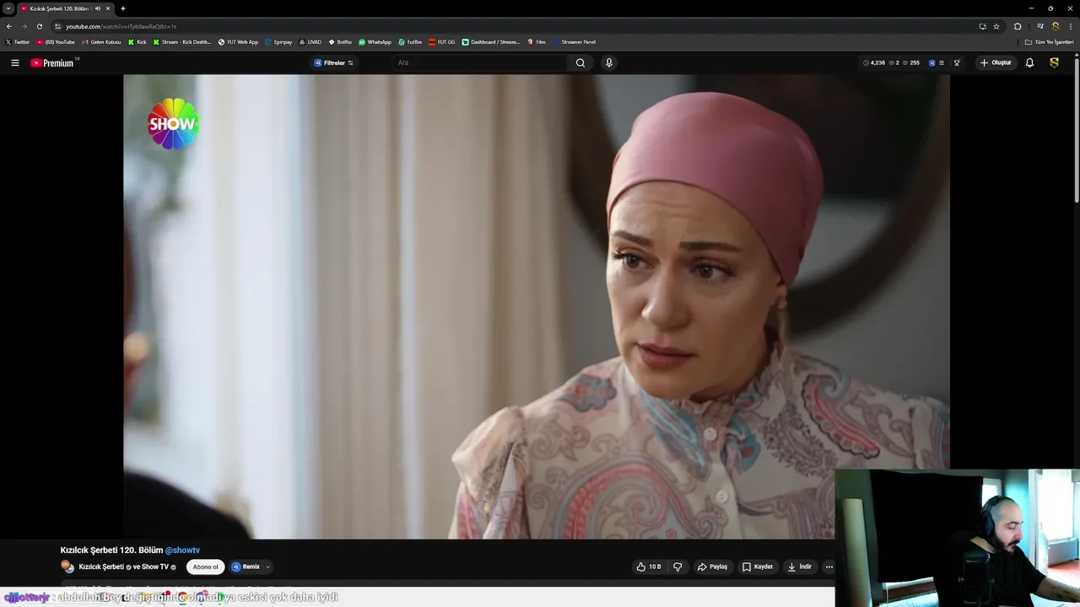Click İndir download button

799,567
